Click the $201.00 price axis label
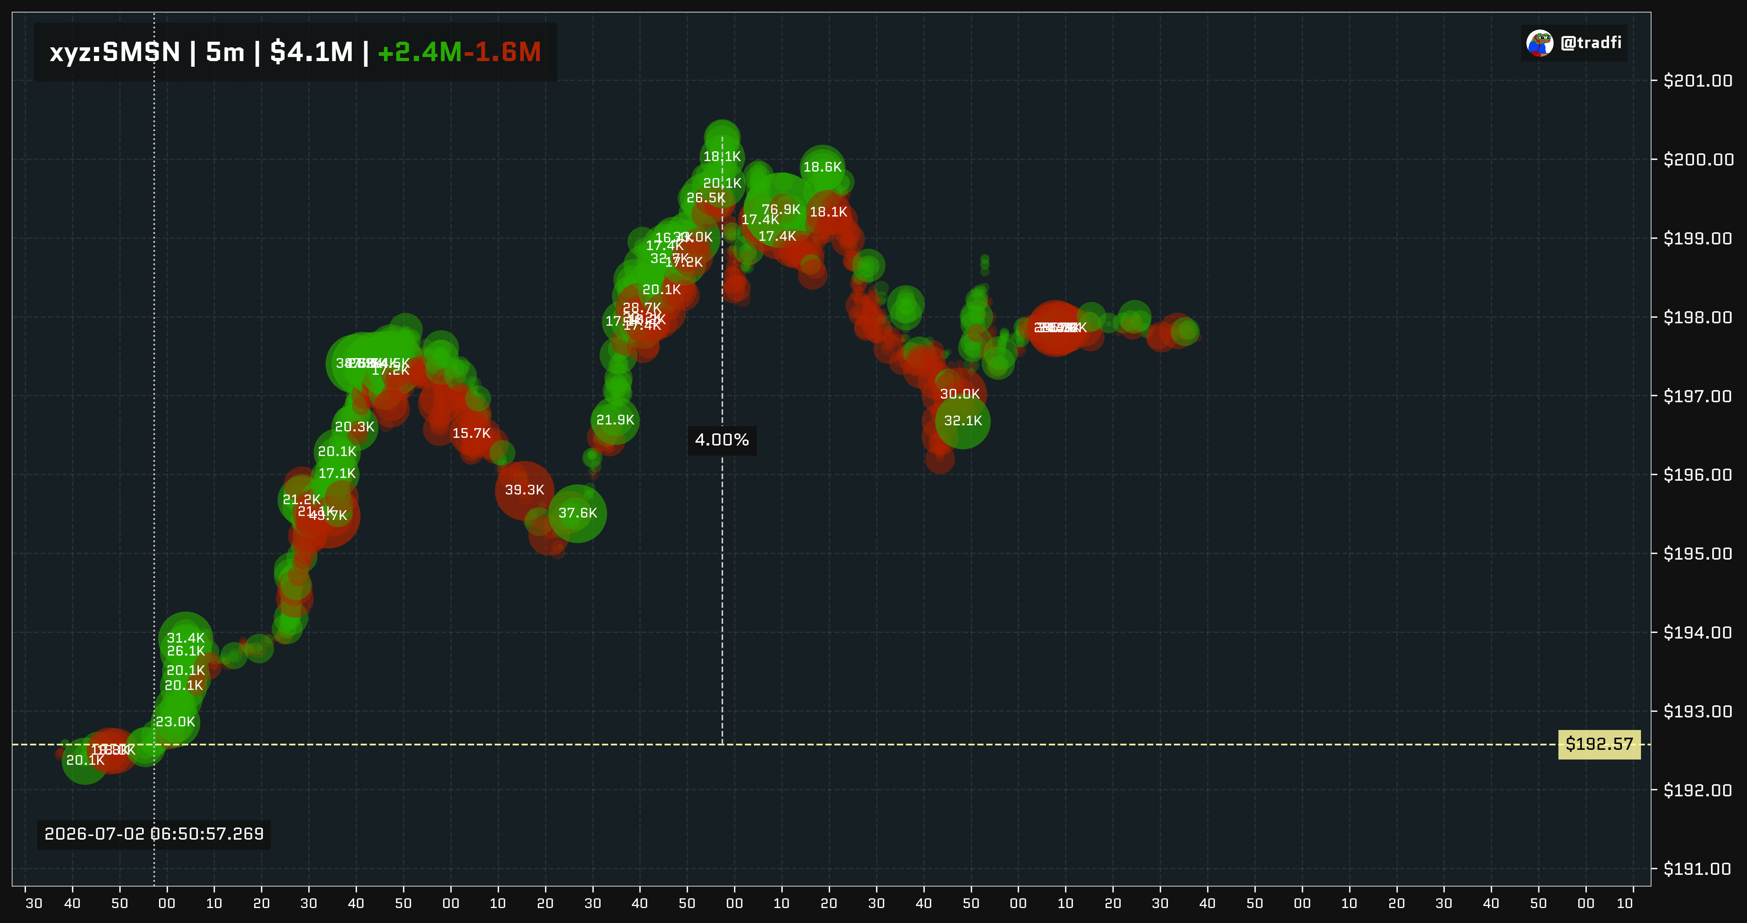The image size is (1747, 923). pos(1698,81)
